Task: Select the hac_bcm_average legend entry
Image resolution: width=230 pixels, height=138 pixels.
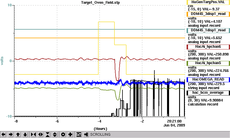Action: tap(208, 93)
